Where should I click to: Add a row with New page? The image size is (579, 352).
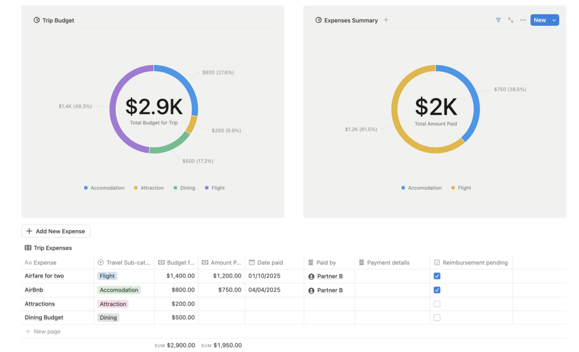click(x=43, y=331)
